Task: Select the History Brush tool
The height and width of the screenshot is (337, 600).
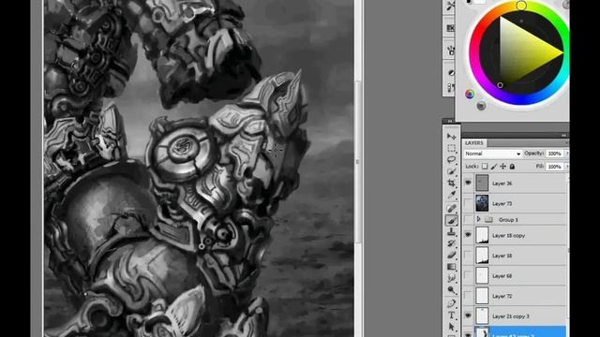Action: (x=452, y=243)
